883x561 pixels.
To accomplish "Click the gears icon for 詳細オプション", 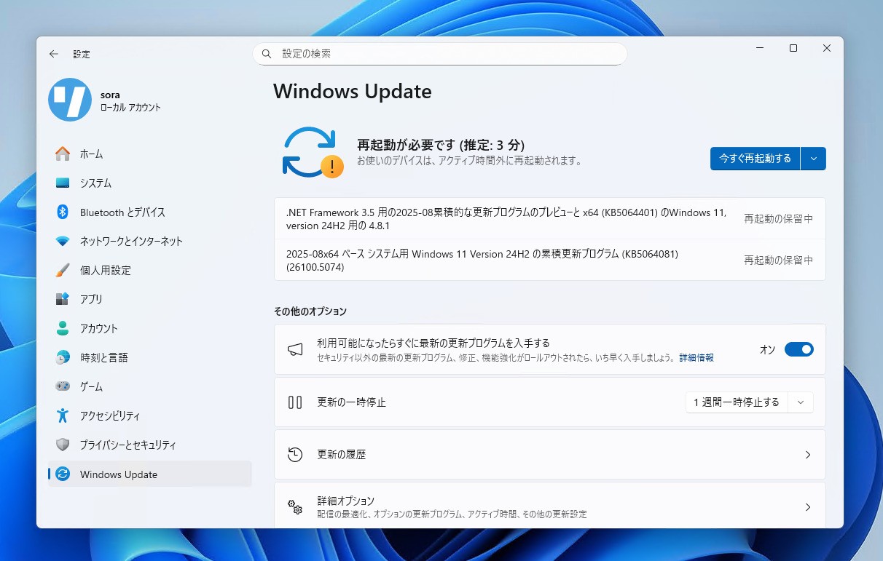I will (x=295, y=507).
